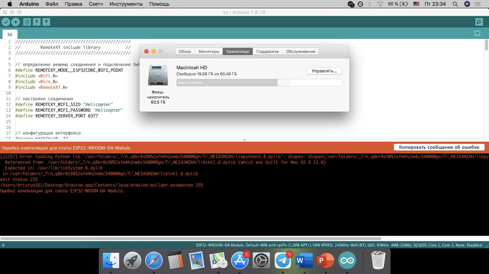Switch to the Мониторы tab

[209, 51]
